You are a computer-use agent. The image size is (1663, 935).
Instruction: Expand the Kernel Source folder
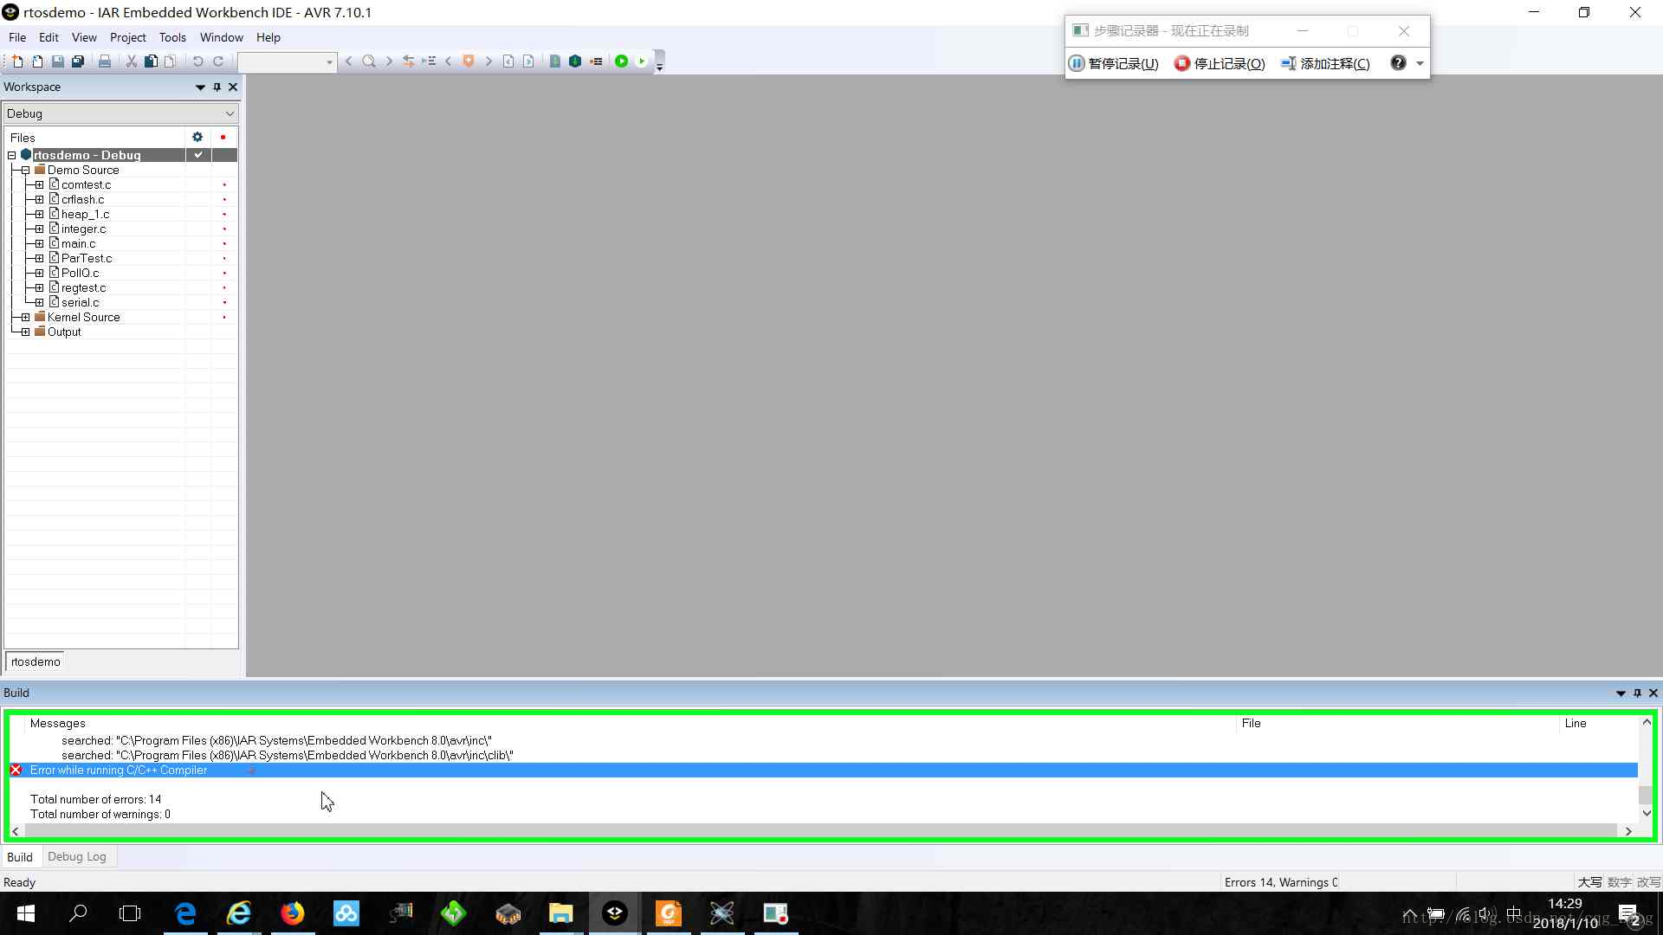coord(26,318)
